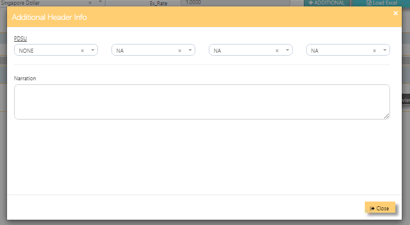
Task: Clear the second dropdown's NA value
Action: (x=179, y=51)
